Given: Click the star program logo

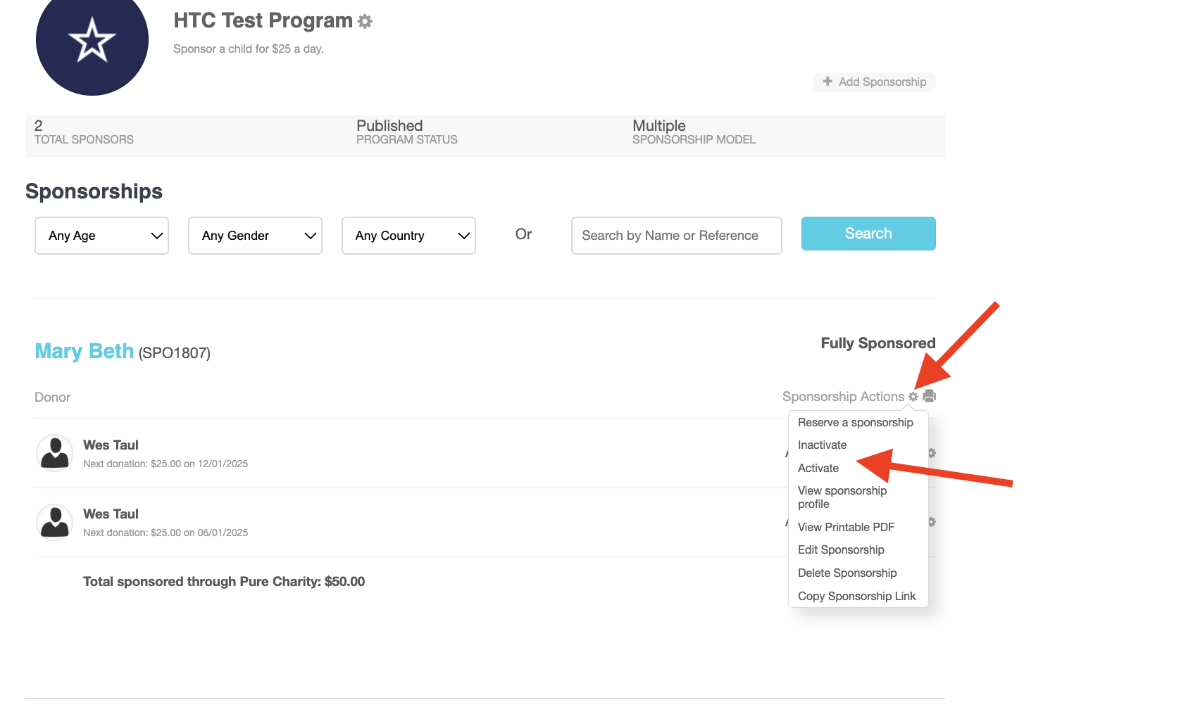Looking at the screenshot, I should (92, 41).
